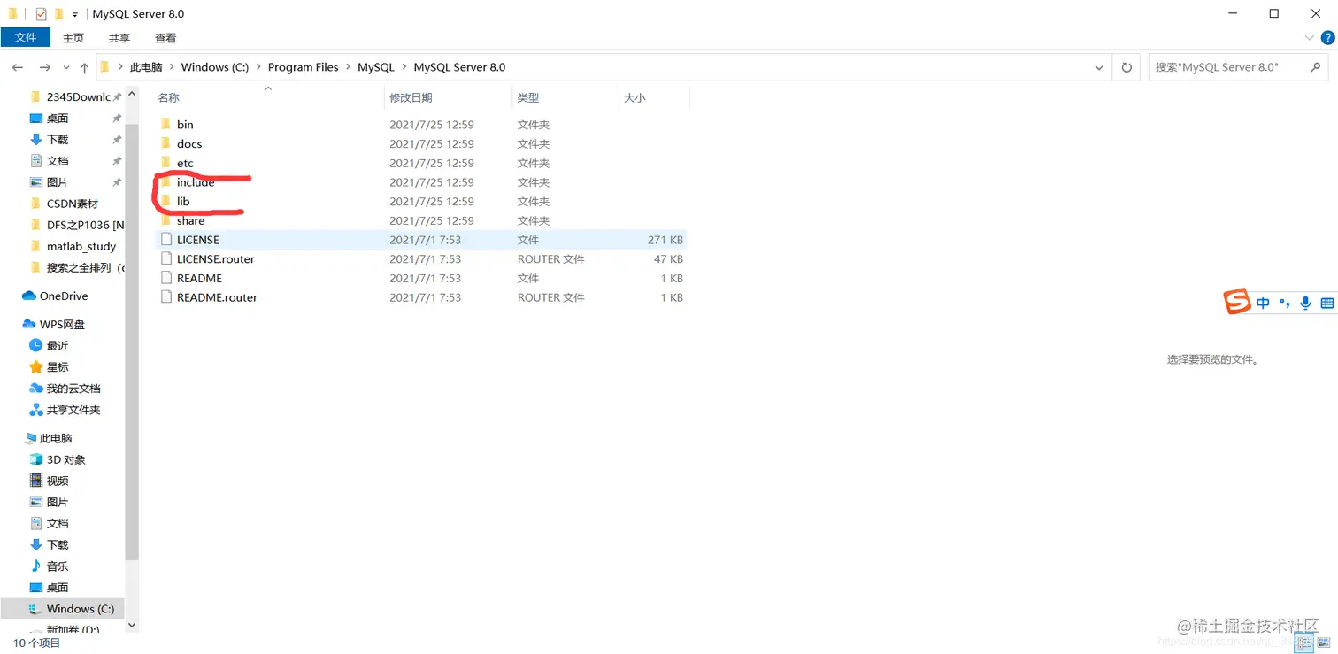Click the Properties checkmark icon in title bar
1338x654 pixels.
coord(41,14)
